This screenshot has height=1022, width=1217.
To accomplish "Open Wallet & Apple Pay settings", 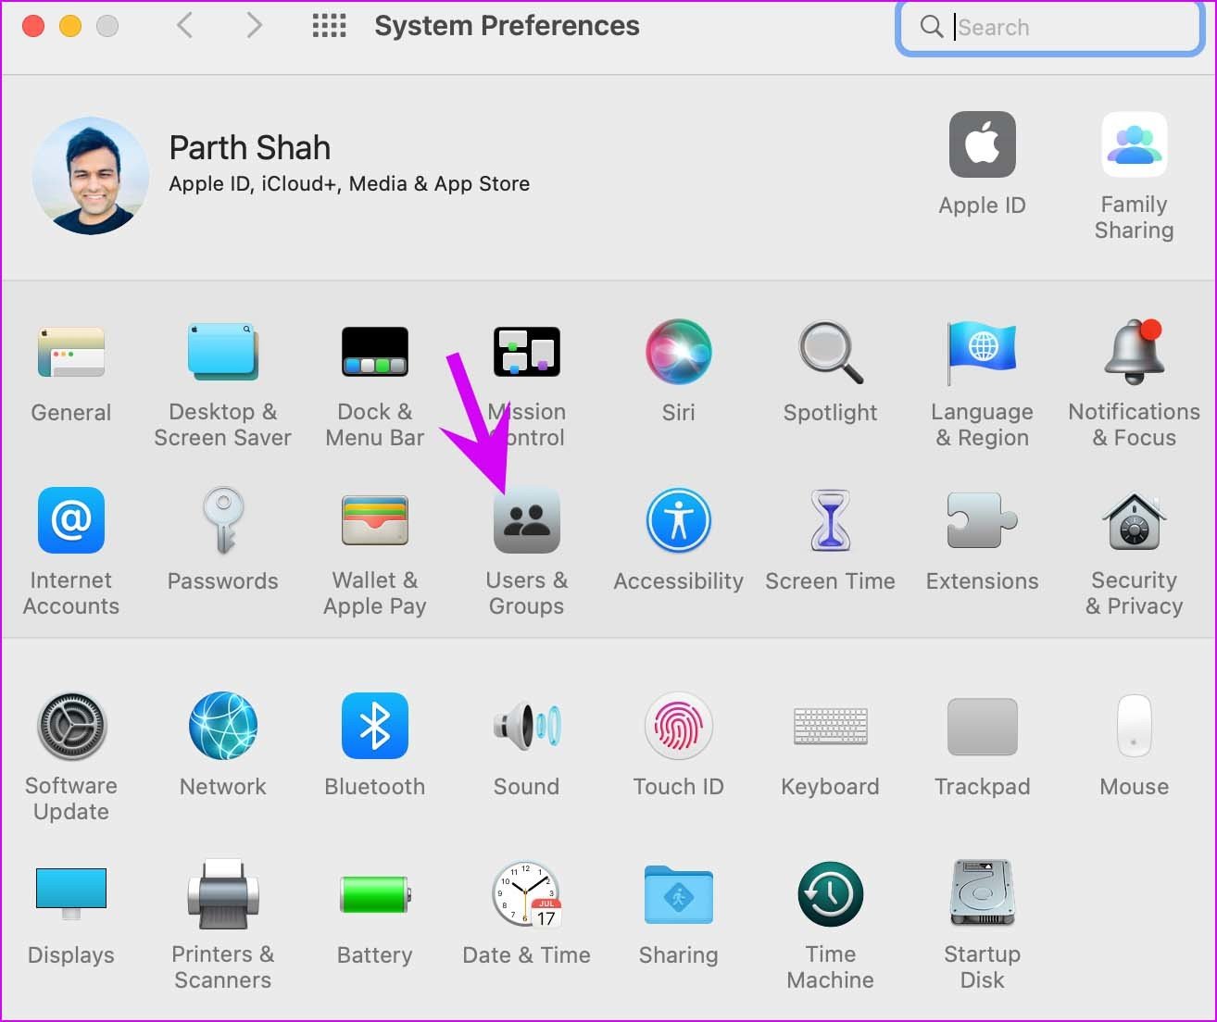I will (374, 520).
